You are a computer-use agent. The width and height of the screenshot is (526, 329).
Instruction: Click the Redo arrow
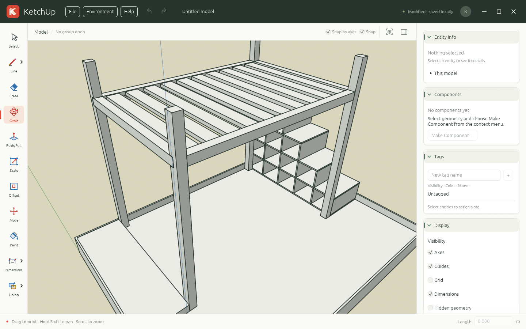[164, 11]
